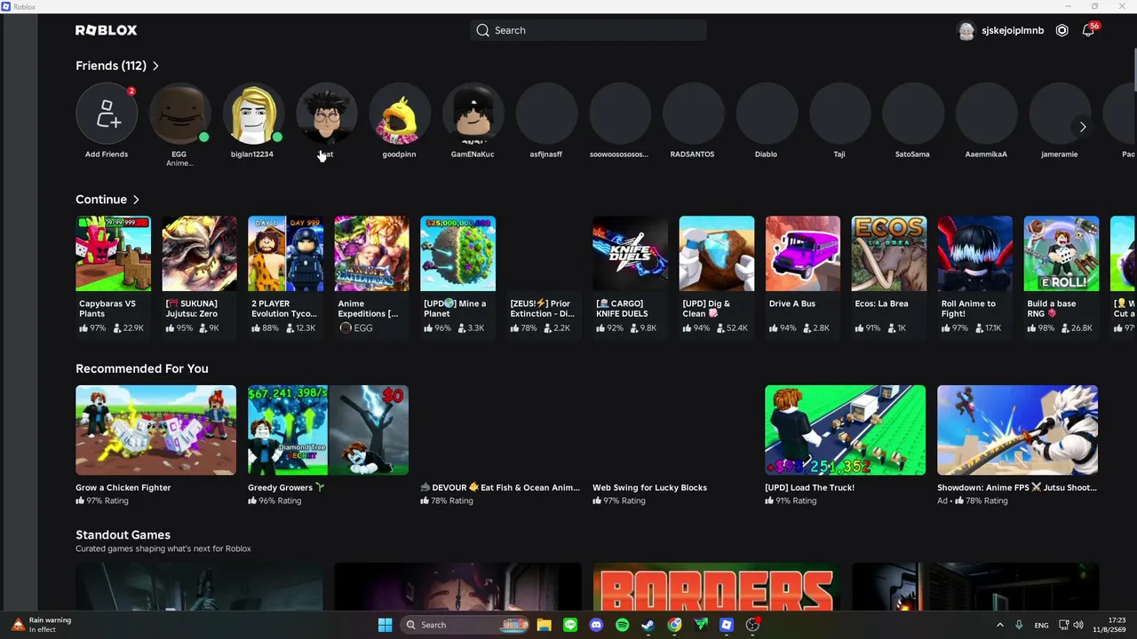Click in the Roblox Search field
Image resolution: width=1137 pixels, height=639 pixels.
[x=589, y=30]
